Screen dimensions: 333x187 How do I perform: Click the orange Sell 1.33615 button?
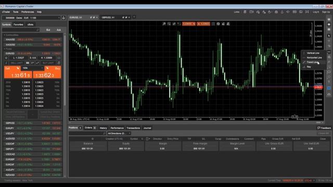point(18,72)
